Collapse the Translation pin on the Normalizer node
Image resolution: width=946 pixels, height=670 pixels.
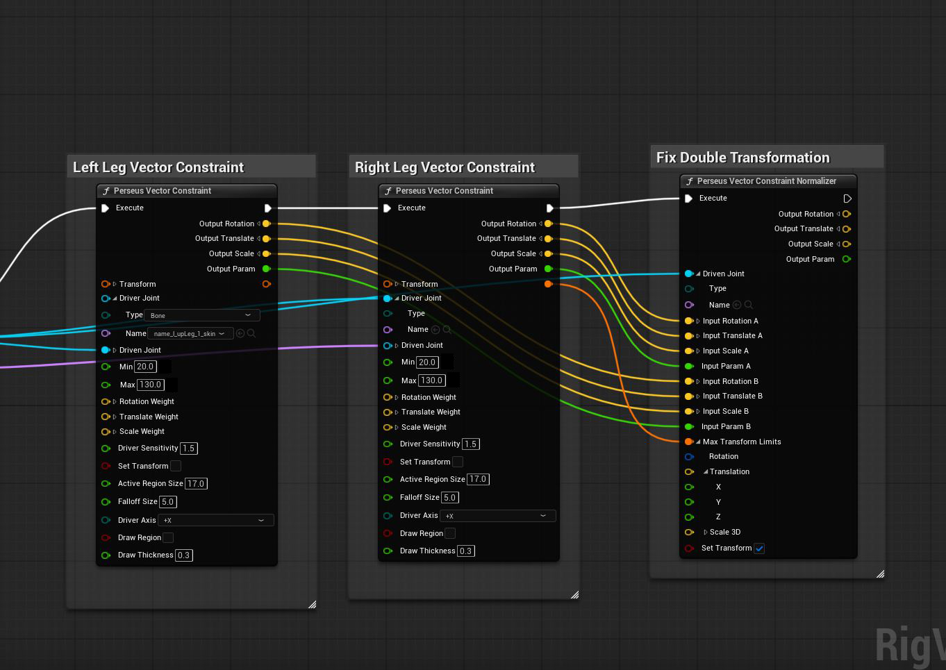[x=706, y=472]
